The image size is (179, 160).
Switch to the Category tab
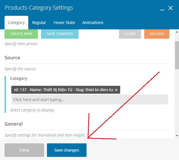click(16, 23)
